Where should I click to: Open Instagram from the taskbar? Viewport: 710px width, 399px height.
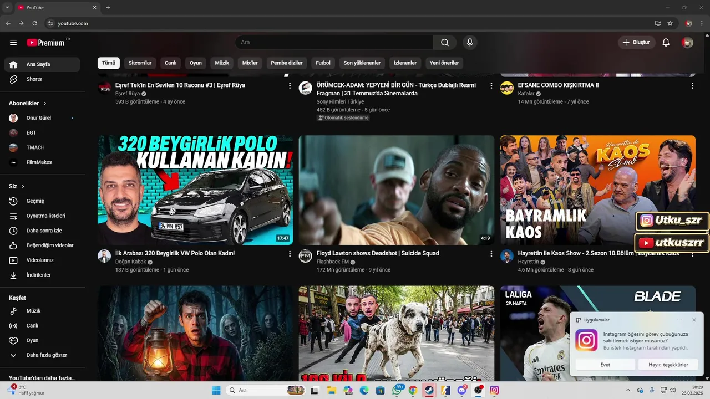pos(494,390)
